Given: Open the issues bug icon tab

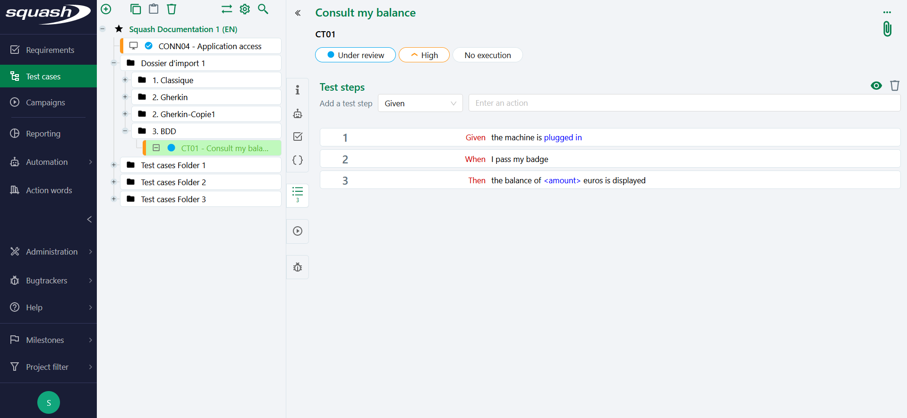Looking at the screenshot, I should [x=298, y=267].
